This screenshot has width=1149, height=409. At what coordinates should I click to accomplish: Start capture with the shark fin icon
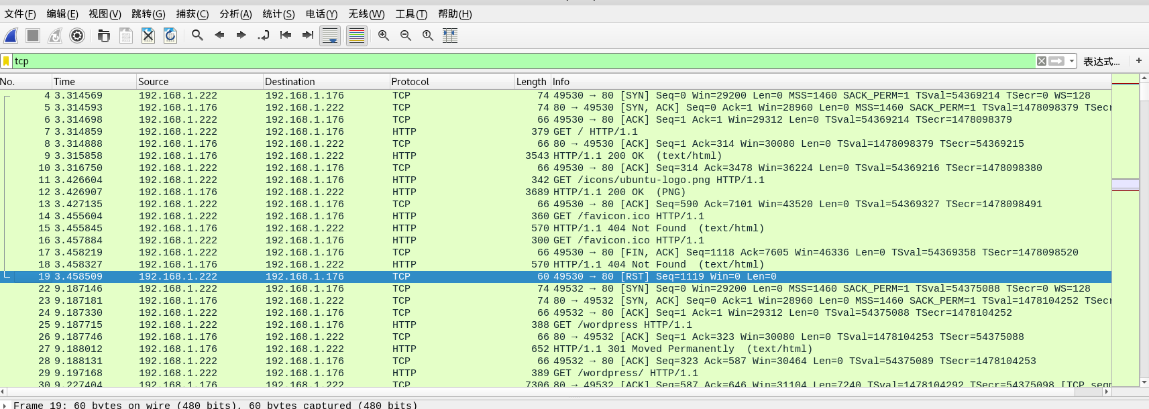coord(11,36)
